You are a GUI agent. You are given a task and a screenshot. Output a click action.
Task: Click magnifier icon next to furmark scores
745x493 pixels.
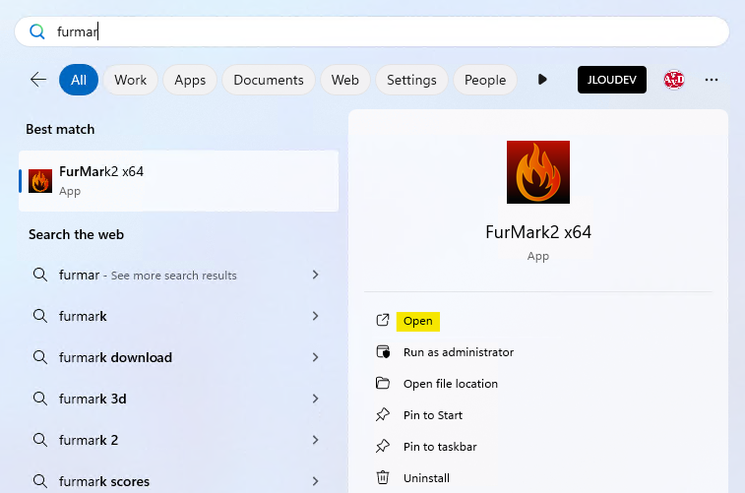(x=40, y=481)
